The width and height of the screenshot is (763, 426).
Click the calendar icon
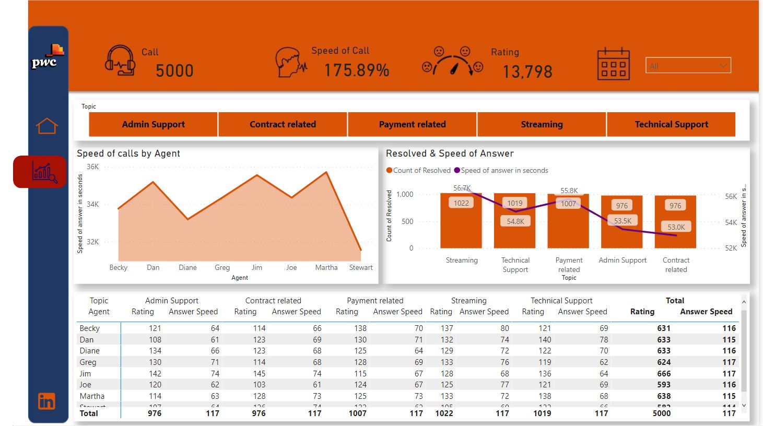pyautogui.click(x=613, y=64)
